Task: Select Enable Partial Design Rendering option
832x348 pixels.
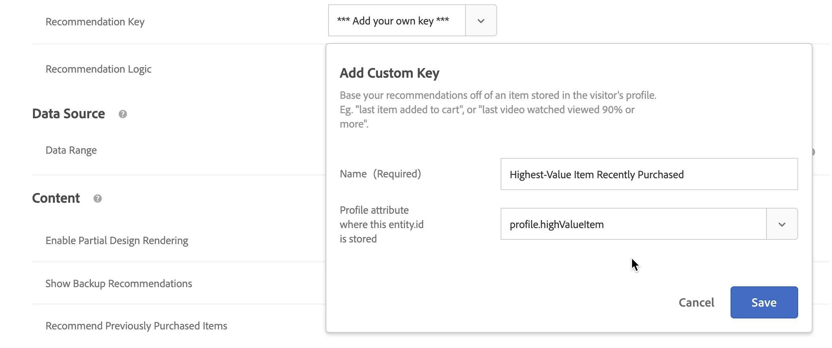Action: pos(117,241)
